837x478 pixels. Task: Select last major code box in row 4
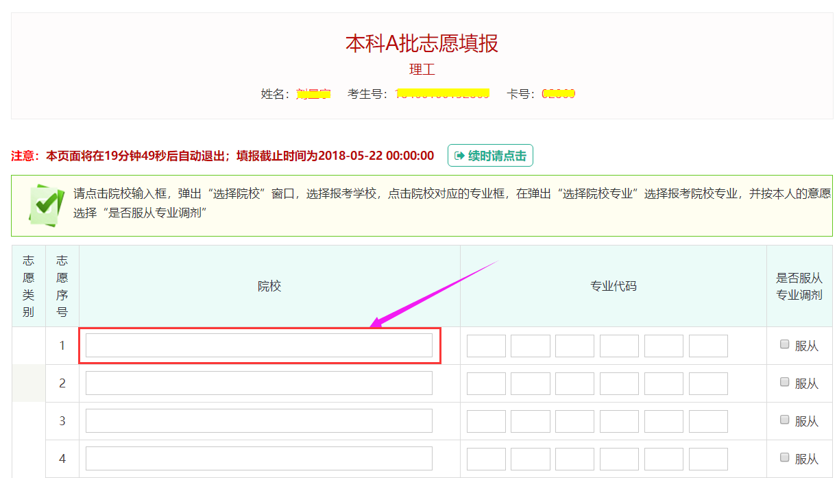point(708,458)
